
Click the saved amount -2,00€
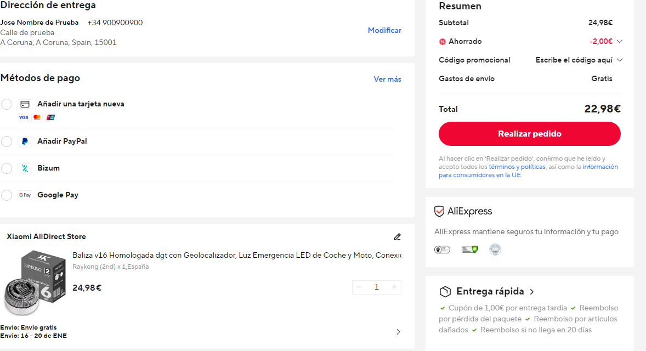tap(600, 41)
